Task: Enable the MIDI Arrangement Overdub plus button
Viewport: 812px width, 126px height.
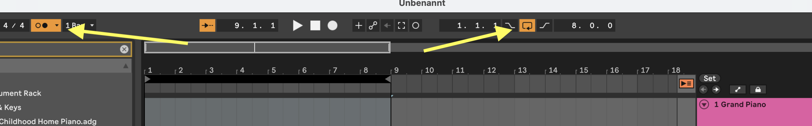Action: [x=359, y=25]
